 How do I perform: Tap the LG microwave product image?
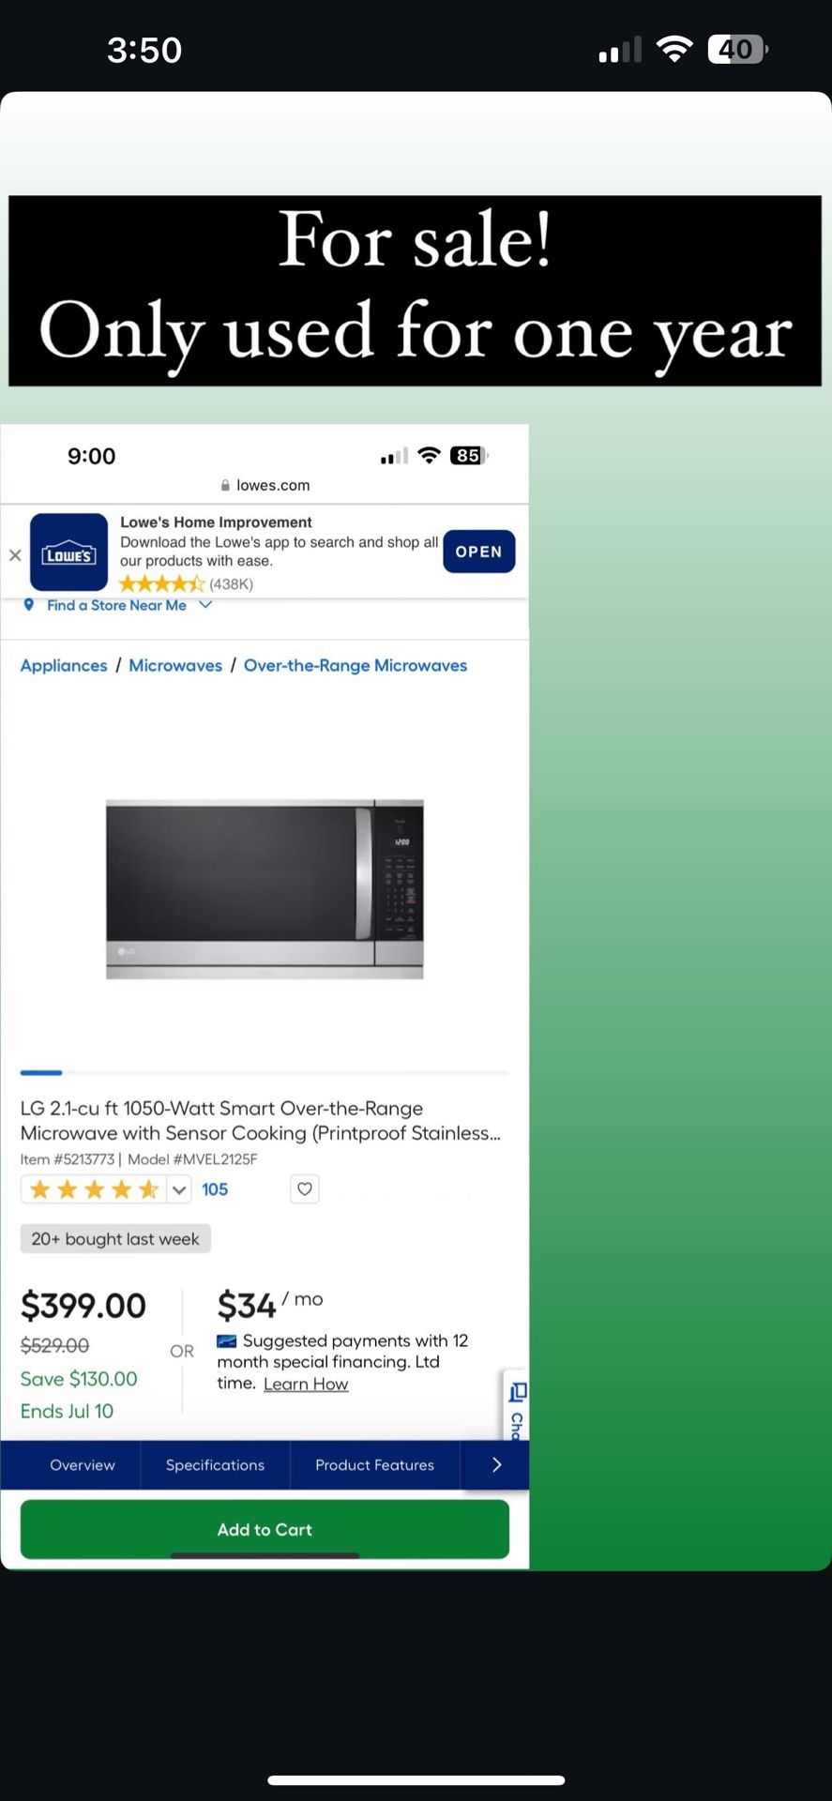coord(265,888)
